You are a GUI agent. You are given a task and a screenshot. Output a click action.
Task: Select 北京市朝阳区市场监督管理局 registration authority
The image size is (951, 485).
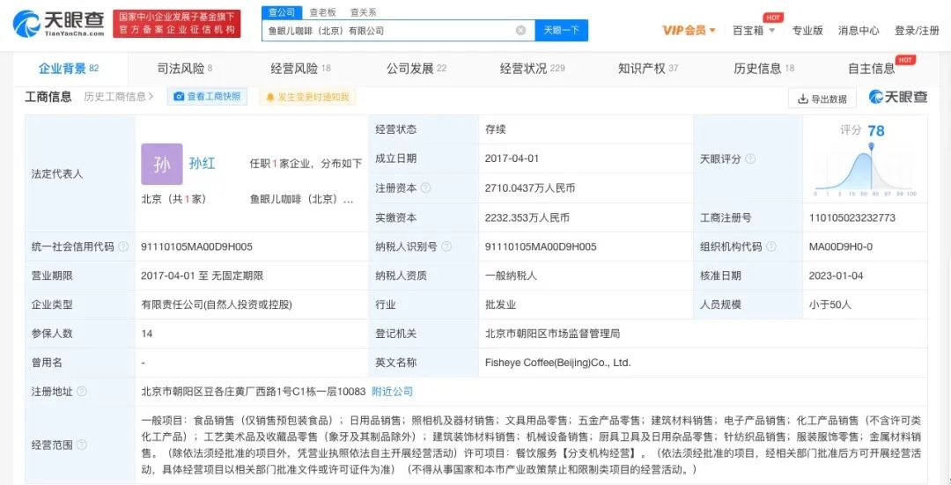552,334
